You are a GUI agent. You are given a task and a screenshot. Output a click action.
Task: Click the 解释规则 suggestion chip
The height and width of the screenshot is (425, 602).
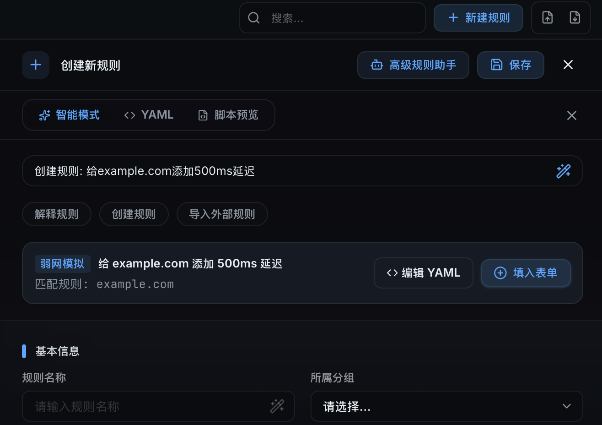click(56, 214)
